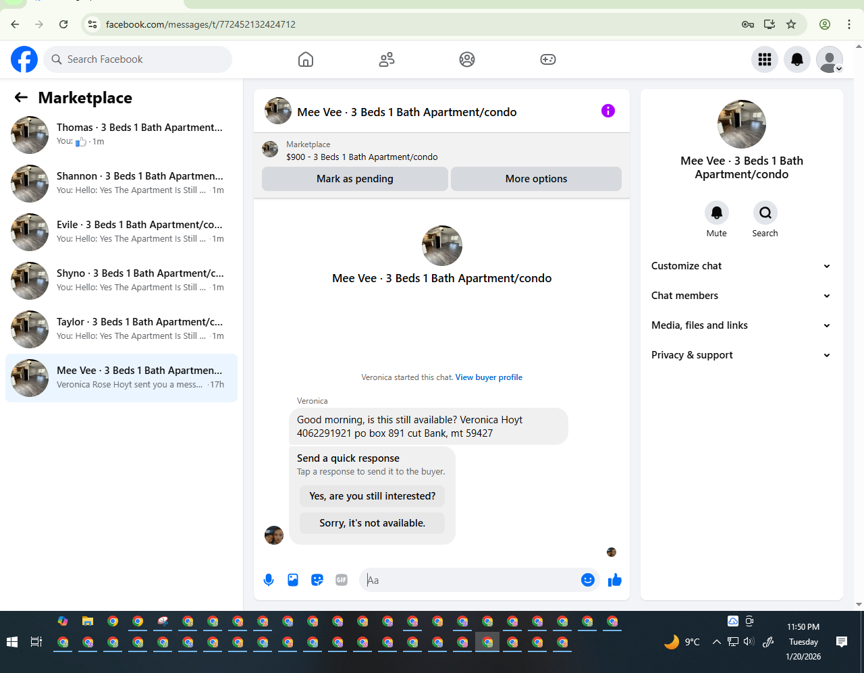The width and height of the screenshot is (864, 673).
Task: Go to the Home feed icon
Action: (306, 59)
